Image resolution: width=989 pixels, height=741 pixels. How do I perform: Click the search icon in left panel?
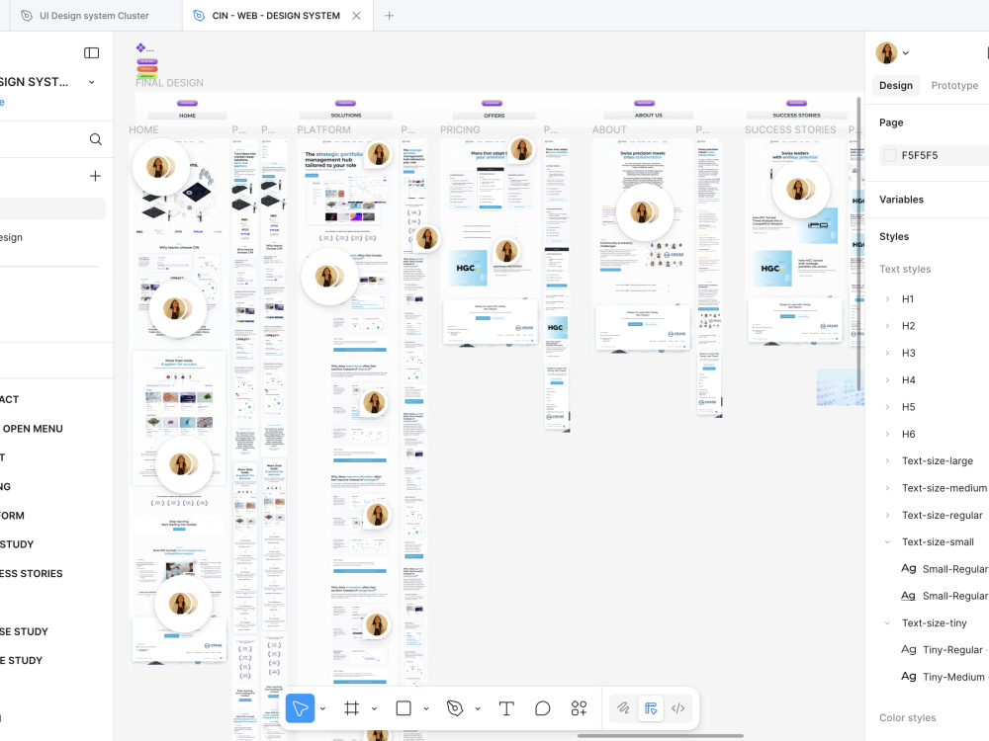95,139
